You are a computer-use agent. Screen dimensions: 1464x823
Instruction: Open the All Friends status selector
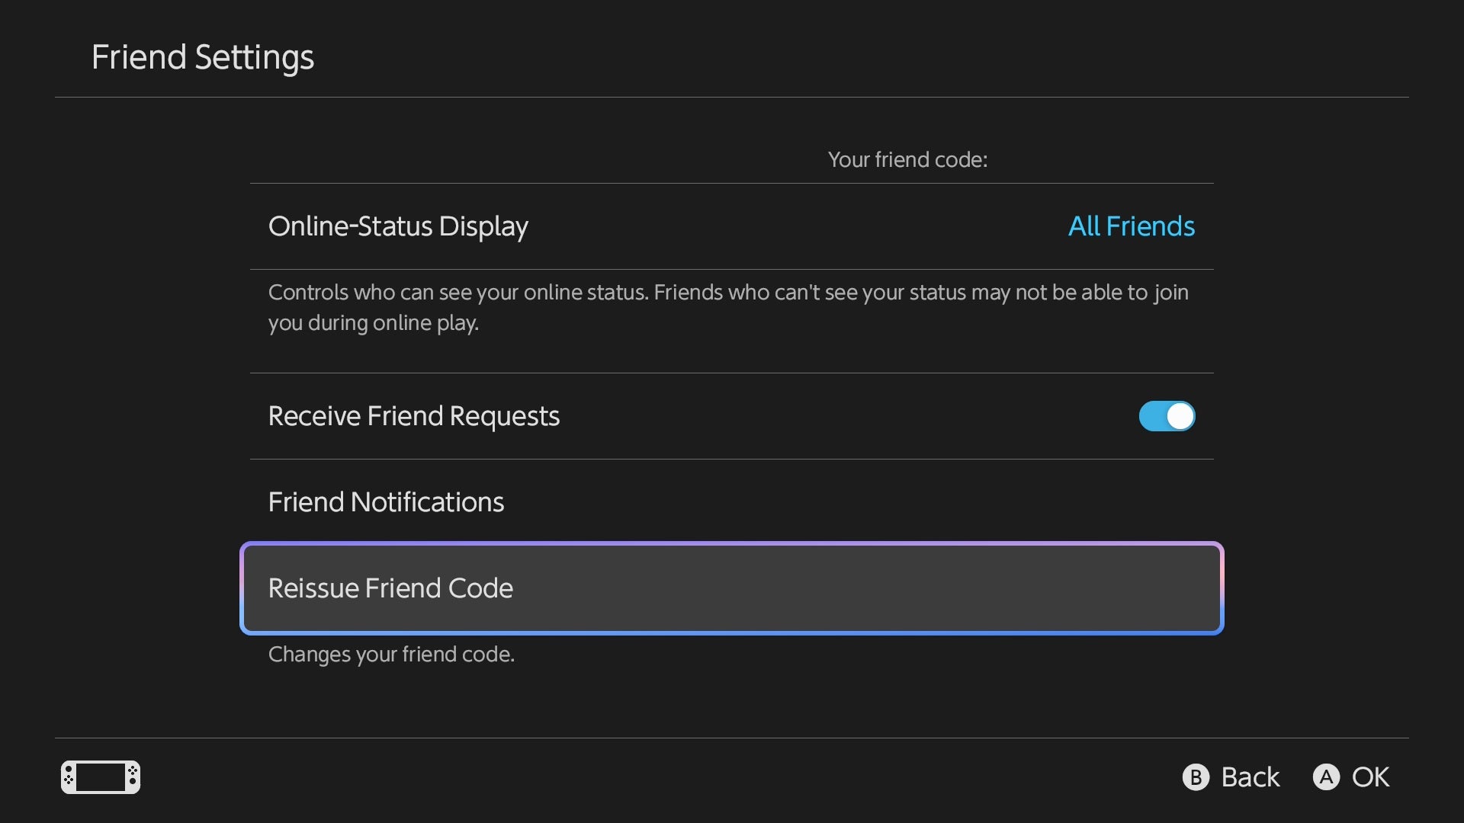point(1131,226)
